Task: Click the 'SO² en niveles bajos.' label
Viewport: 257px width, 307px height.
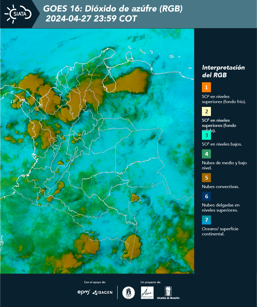Action: point(222,144)
